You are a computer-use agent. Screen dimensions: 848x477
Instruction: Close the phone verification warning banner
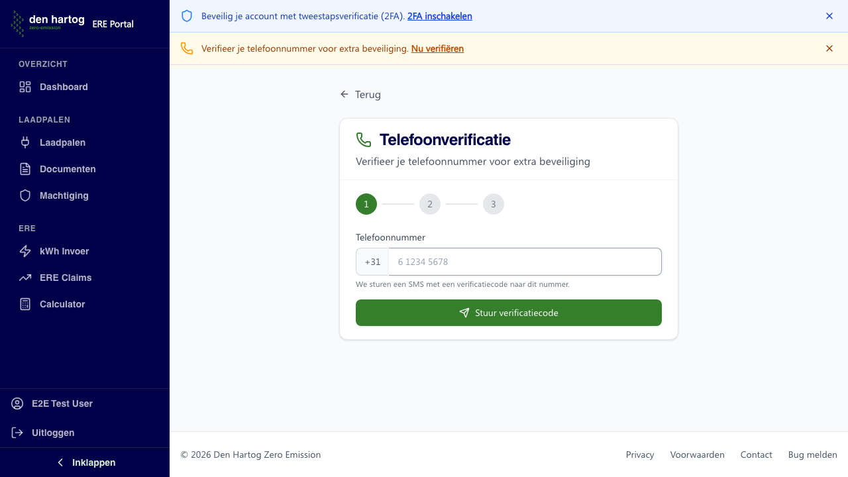pyautogui.click(x=829, y=48)
